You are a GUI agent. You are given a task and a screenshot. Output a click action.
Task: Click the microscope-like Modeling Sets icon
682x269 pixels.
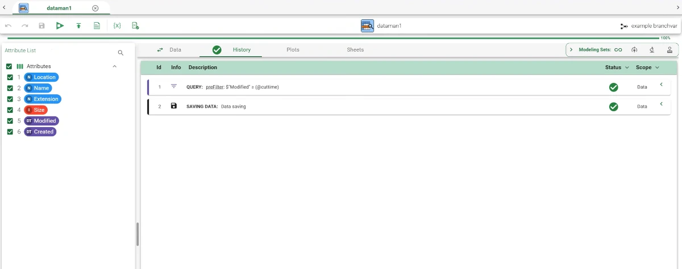(x=652, y=50)
